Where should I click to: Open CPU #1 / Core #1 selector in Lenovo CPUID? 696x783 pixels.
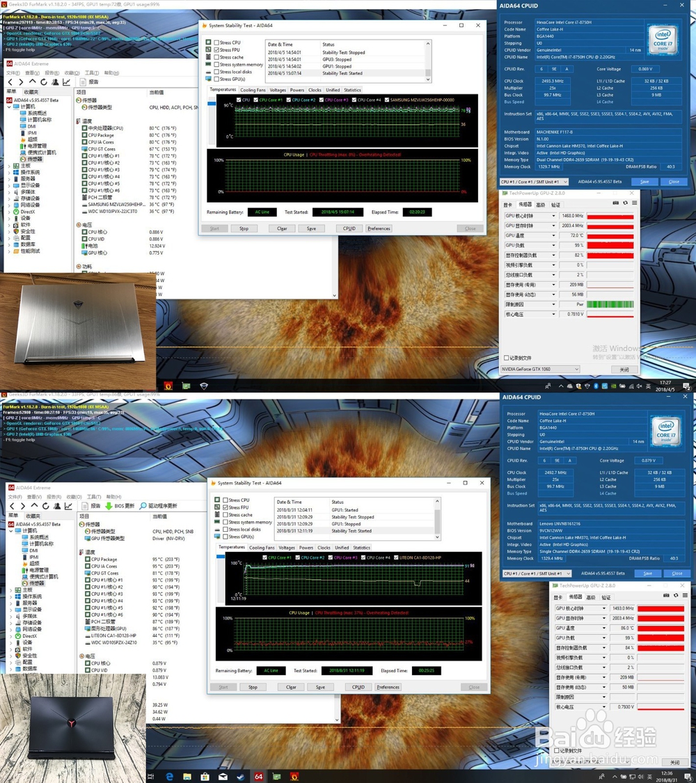click(538, 574)
